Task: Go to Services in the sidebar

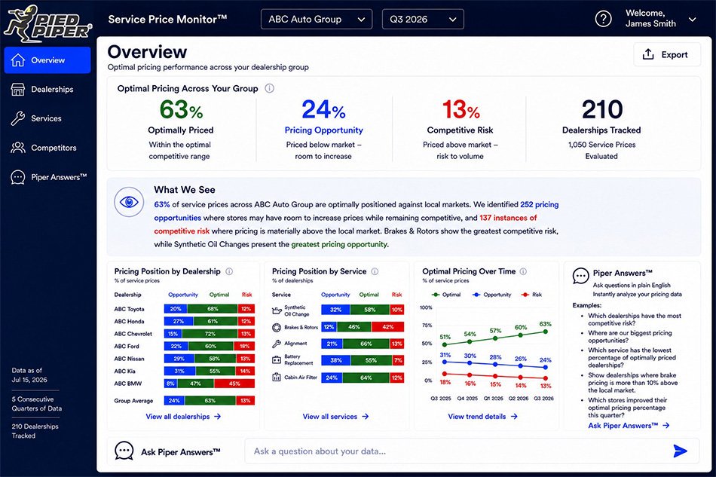Action: click(x=47, y=118)
